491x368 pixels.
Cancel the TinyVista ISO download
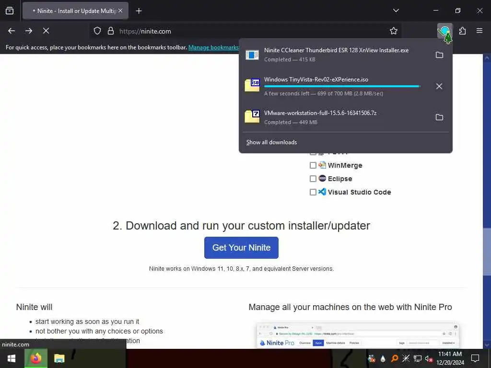[x=439, y=86]
